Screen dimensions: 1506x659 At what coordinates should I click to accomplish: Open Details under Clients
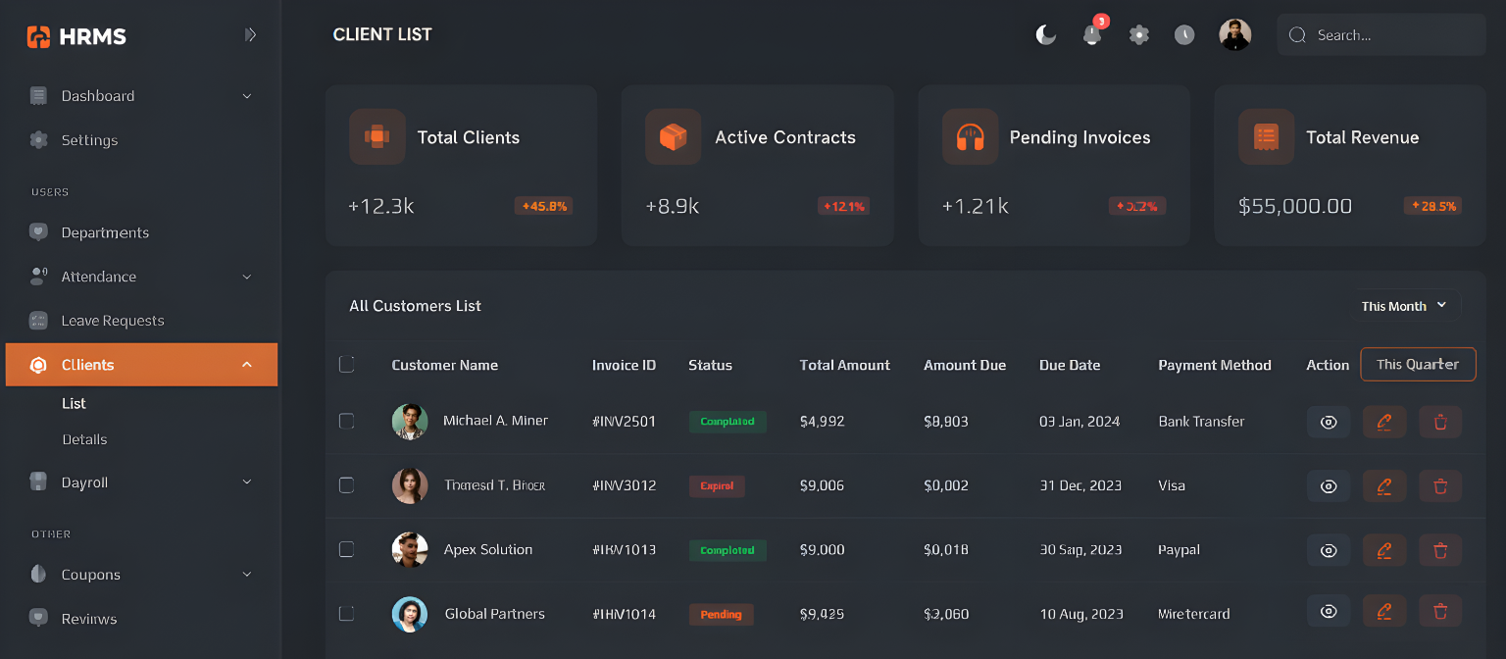click(x=84, y=439)
